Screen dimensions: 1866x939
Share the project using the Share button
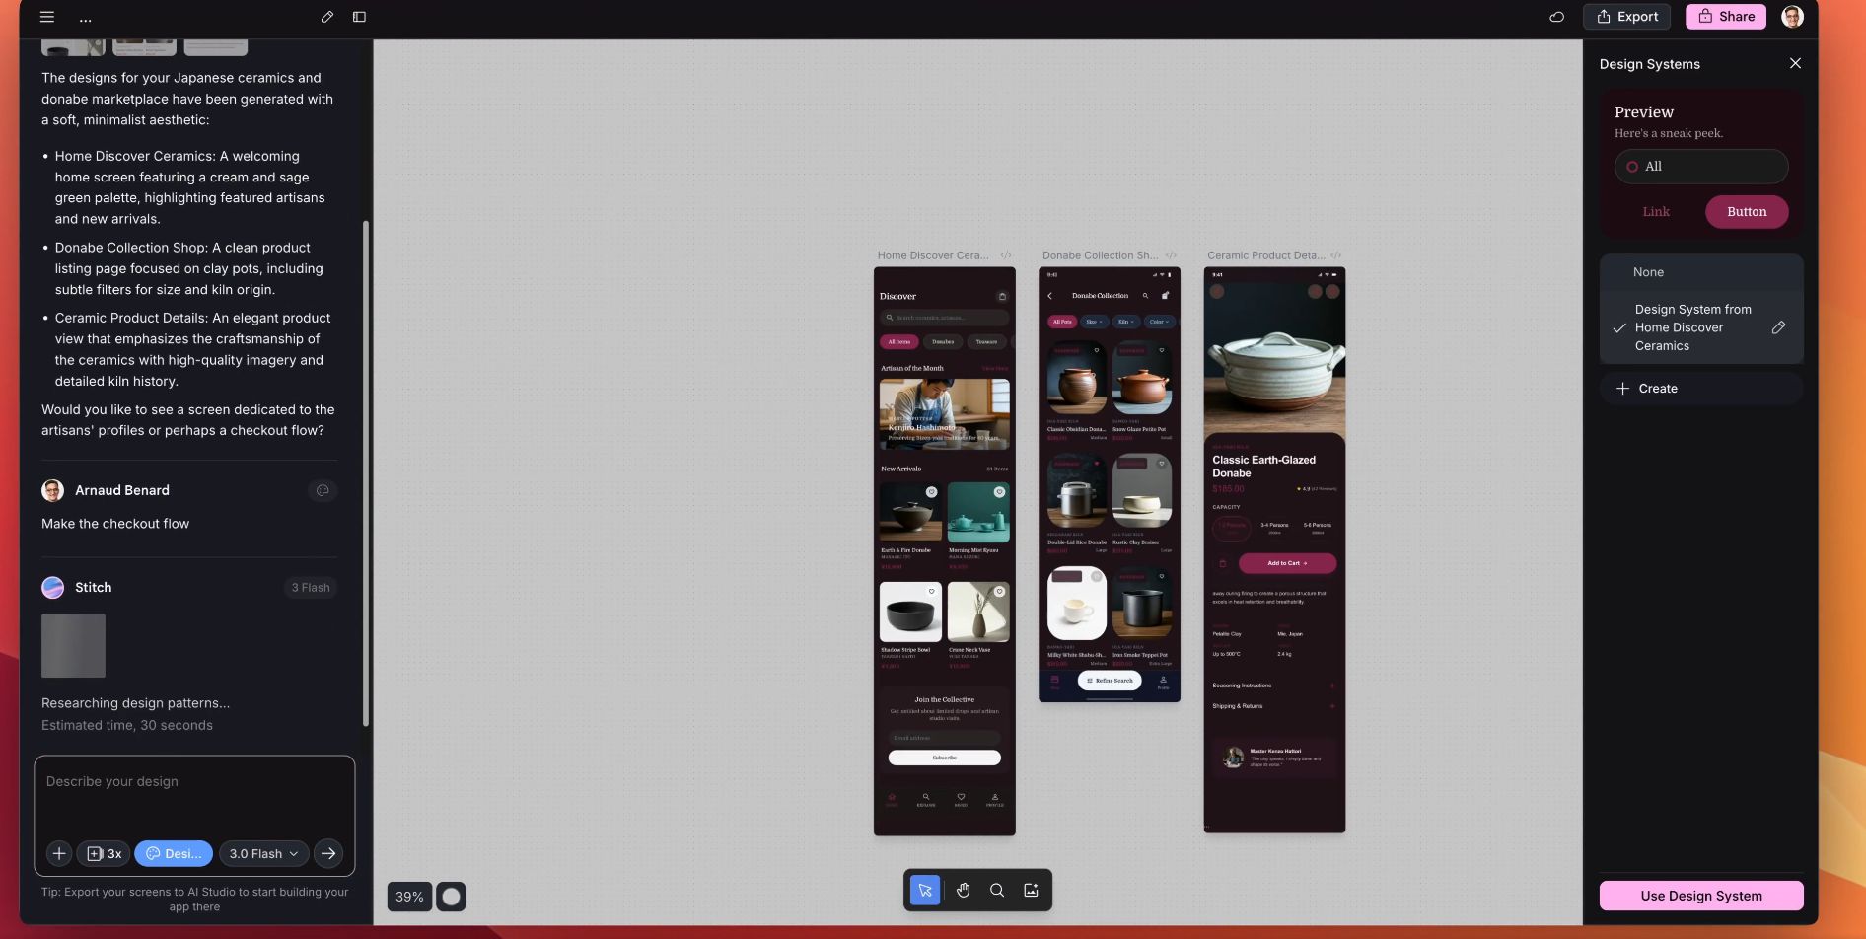coord(1726,17)
